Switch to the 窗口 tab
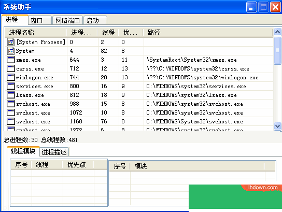282x212 pixels. pos(40,20)
